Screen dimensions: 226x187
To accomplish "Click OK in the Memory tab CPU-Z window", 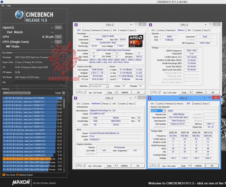I will click(213, 92).
